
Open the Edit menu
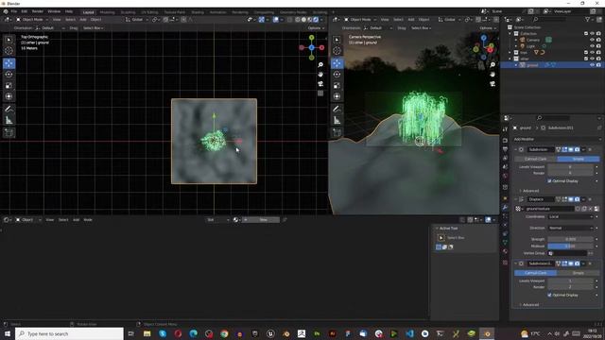point(25,11)
